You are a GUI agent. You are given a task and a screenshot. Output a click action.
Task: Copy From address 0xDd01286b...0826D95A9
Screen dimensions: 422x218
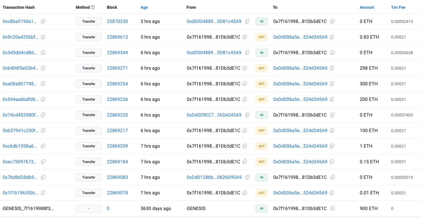tap(248, 177)
